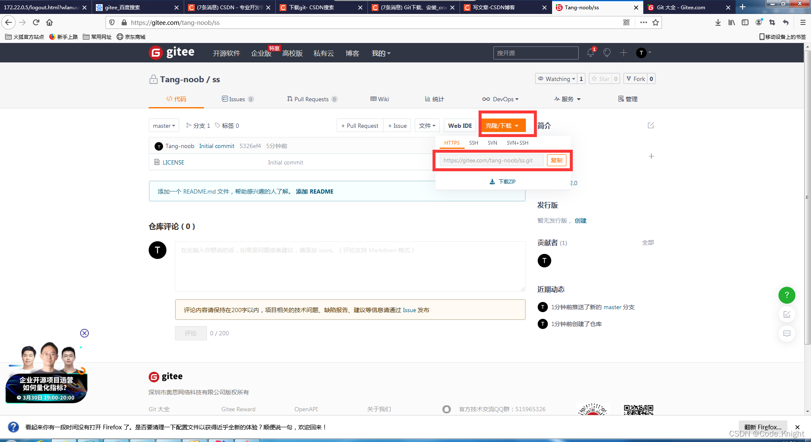Star the repository
This screenshot has height=442, width=811.
point(600,79)
